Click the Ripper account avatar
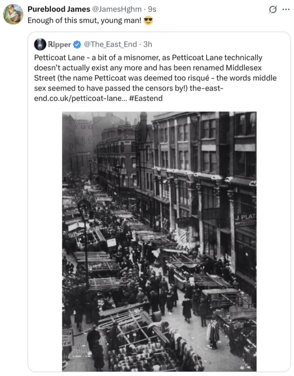This screenshot has width=294, height=376. pos(40,44)
